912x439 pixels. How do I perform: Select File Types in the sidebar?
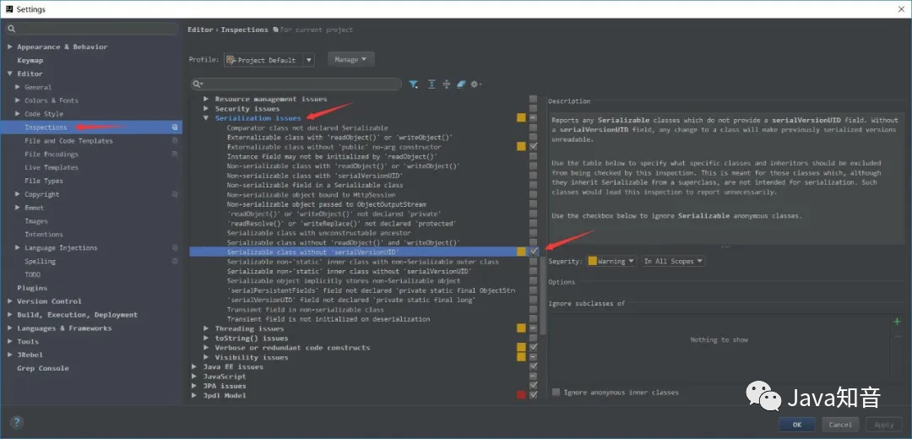point(44,181)
